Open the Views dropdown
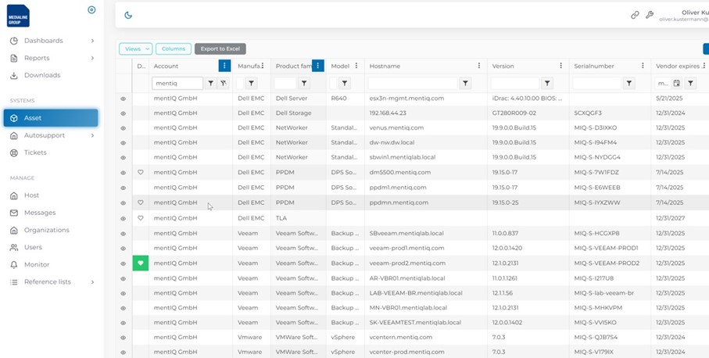 [x=135, y=48]
